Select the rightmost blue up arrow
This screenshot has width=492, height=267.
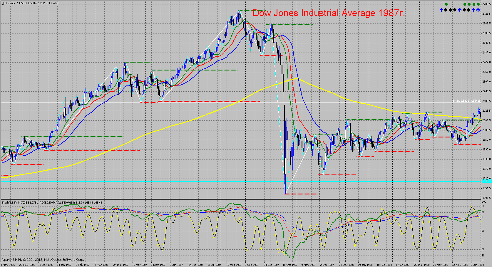(478, 10)
